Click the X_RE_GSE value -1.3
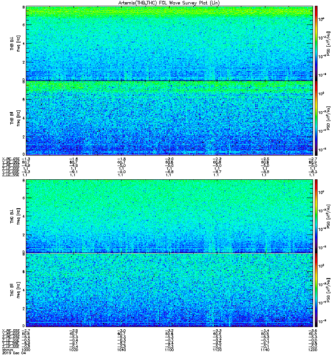 click(26, 159)
